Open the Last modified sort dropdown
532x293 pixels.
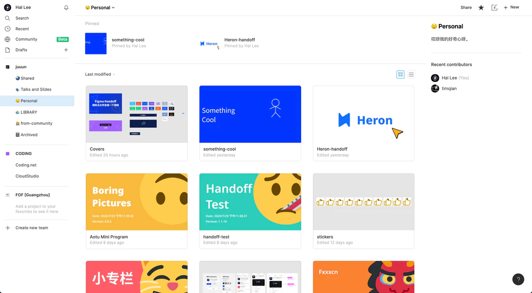click(100, 74)
